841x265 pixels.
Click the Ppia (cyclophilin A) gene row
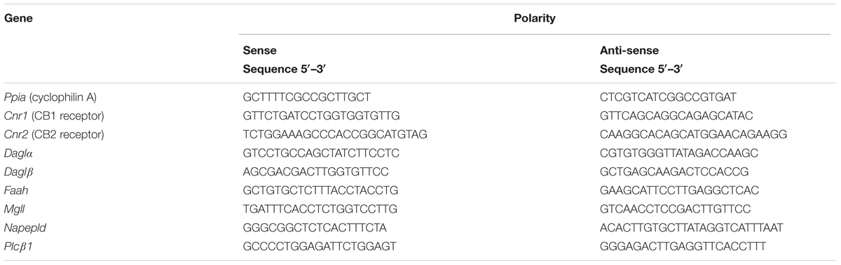point(420,95)
